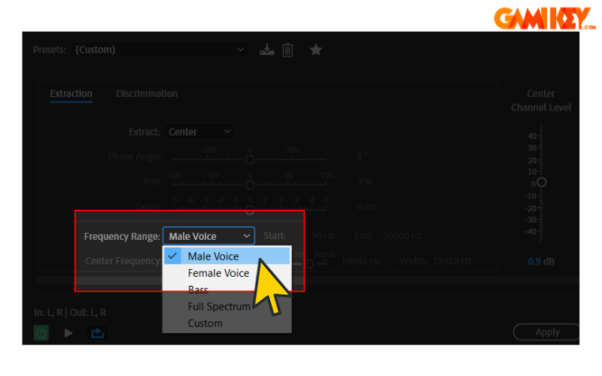
Task: Click the Phase Angle slider handle
Action: [x=250, y=159]
